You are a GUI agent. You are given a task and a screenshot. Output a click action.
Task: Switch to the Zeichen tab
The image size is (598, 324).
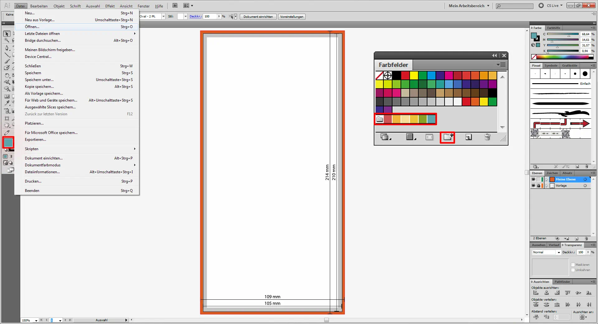(552, 173)
